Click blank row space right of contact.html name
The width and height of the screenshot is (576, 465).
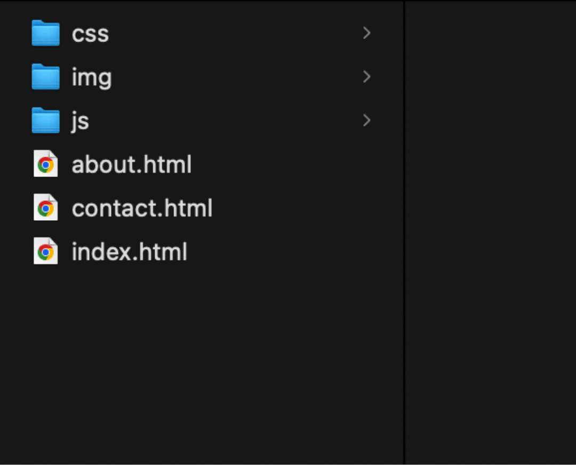click(294, 208)
